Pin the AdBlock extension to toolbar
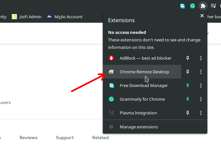 pos(187,58)
